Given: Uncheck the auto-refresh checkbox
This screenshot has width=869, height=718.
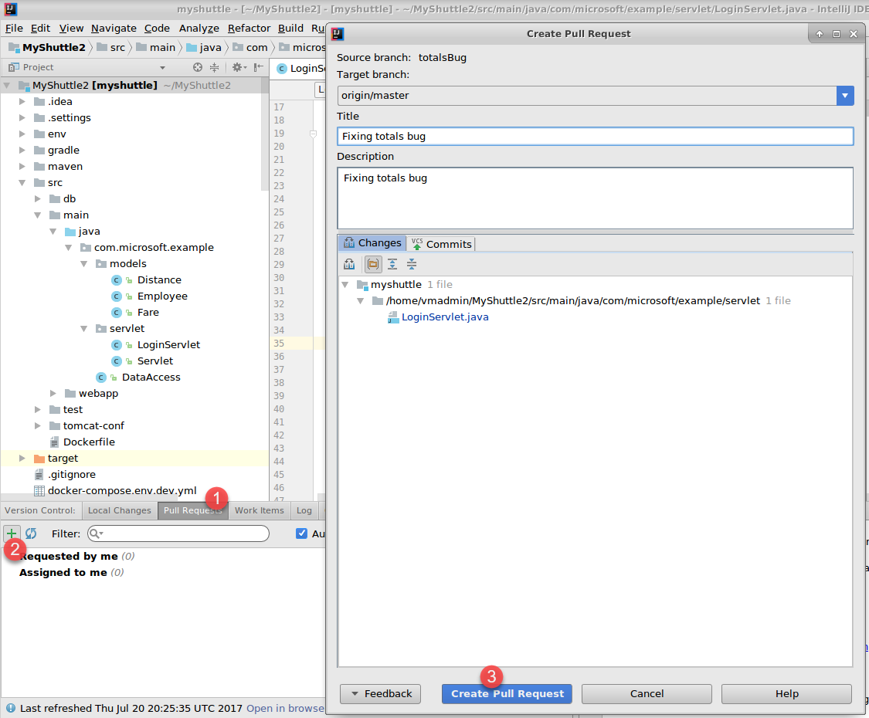Looking at the screenshot, I should tap(300, 533).
